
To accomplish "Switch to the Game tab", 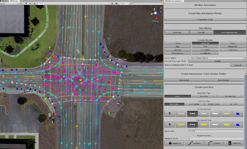I will [4, 1].
